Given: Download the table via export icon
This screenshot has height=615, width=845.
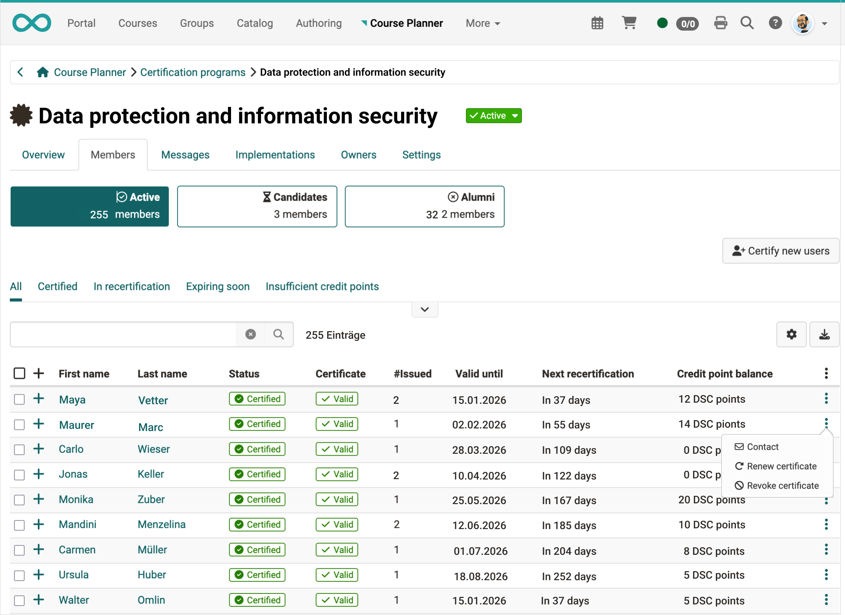Looking at the screenshot, I should point(824,335).
